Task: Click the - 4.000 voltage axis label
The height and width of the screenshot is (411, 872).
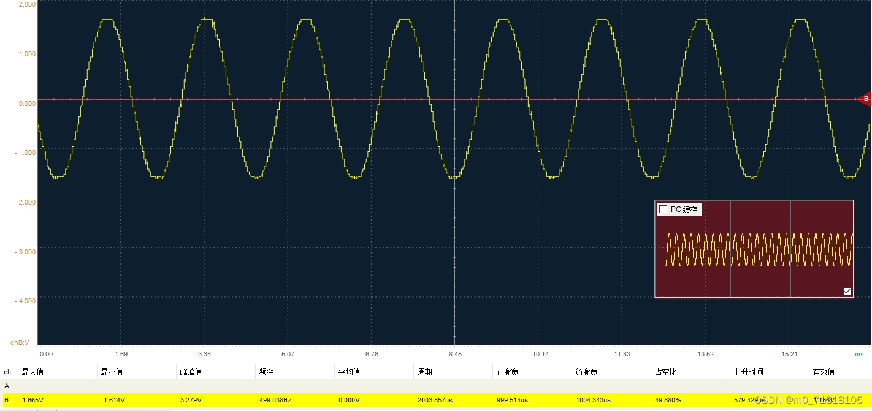Action: [25, 301]
